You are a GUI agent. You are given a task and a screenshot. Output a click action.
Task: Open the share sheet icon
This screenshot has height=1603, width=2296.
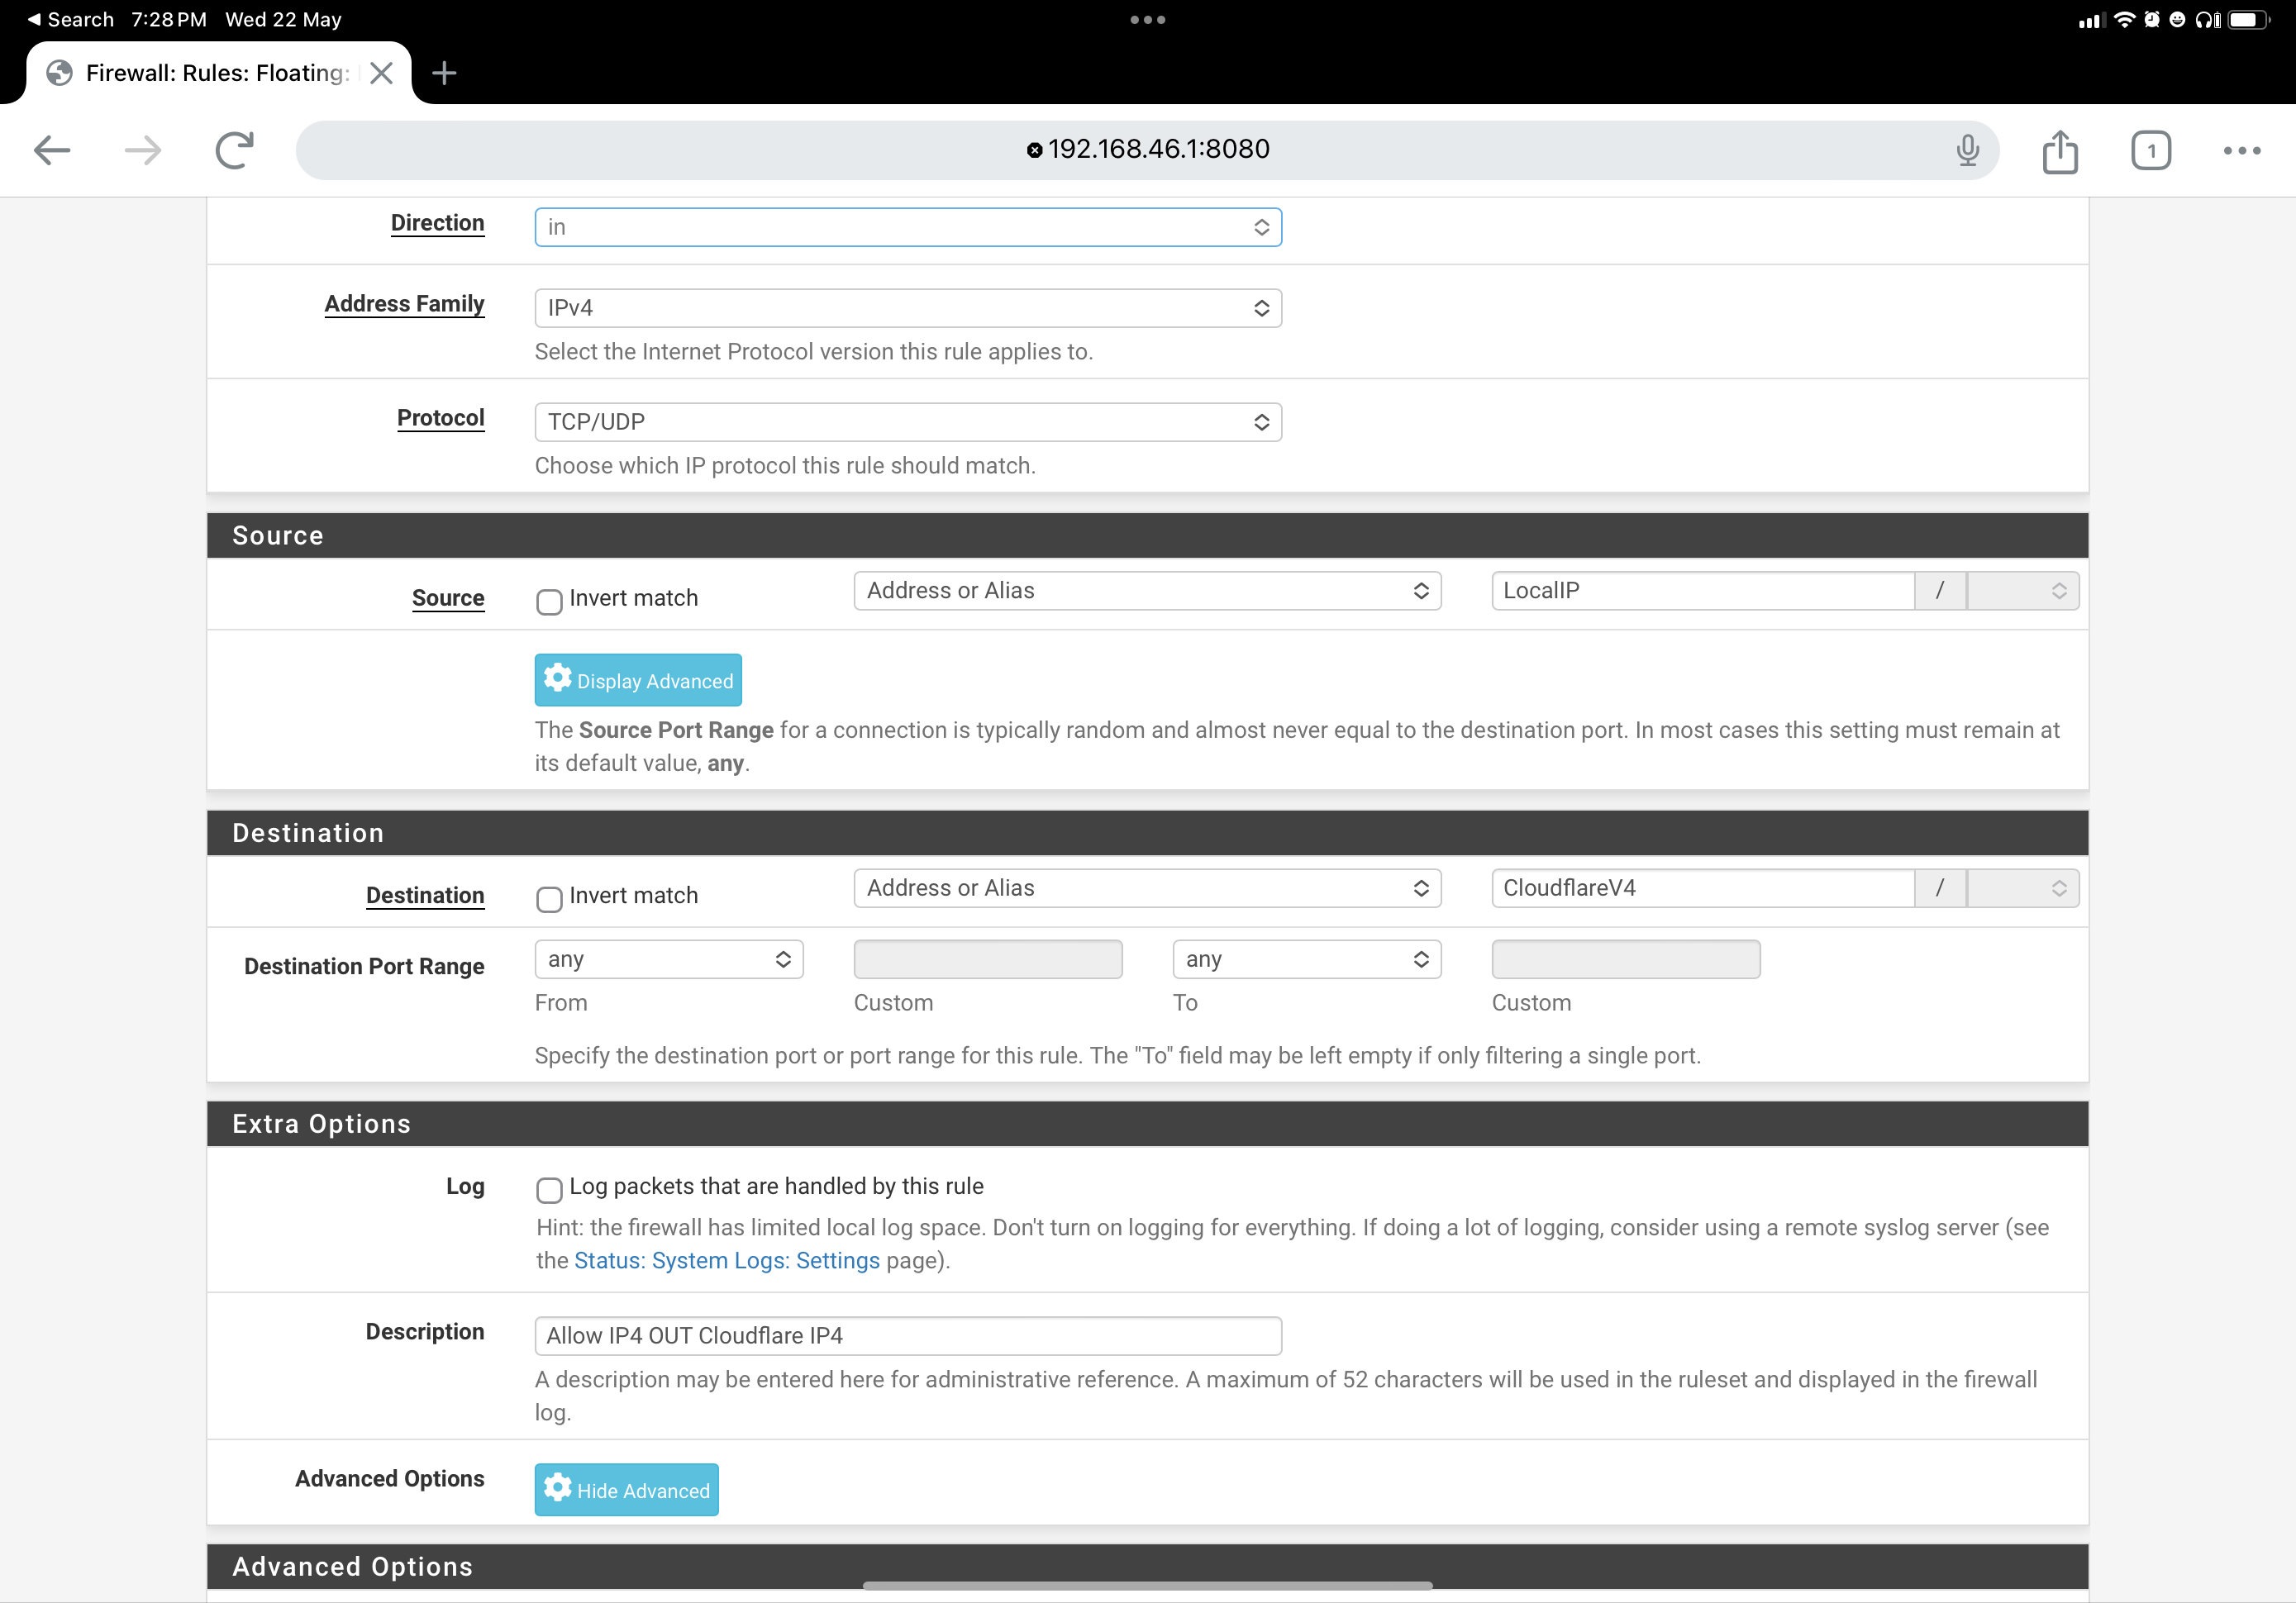click(2060, 151)
